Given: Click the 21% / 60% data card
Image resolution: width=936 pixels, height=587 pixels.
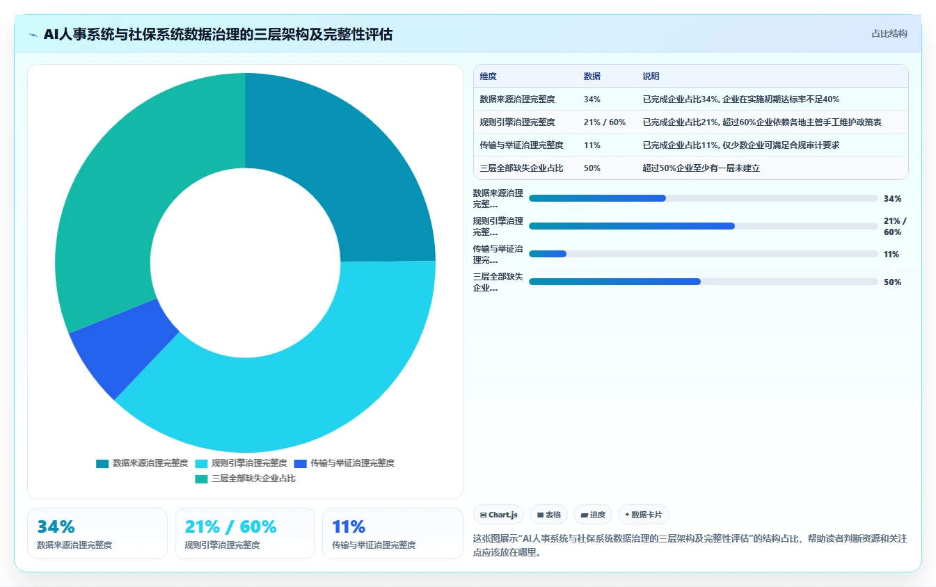Looking at the screenshot, I should tap(245, 533).
